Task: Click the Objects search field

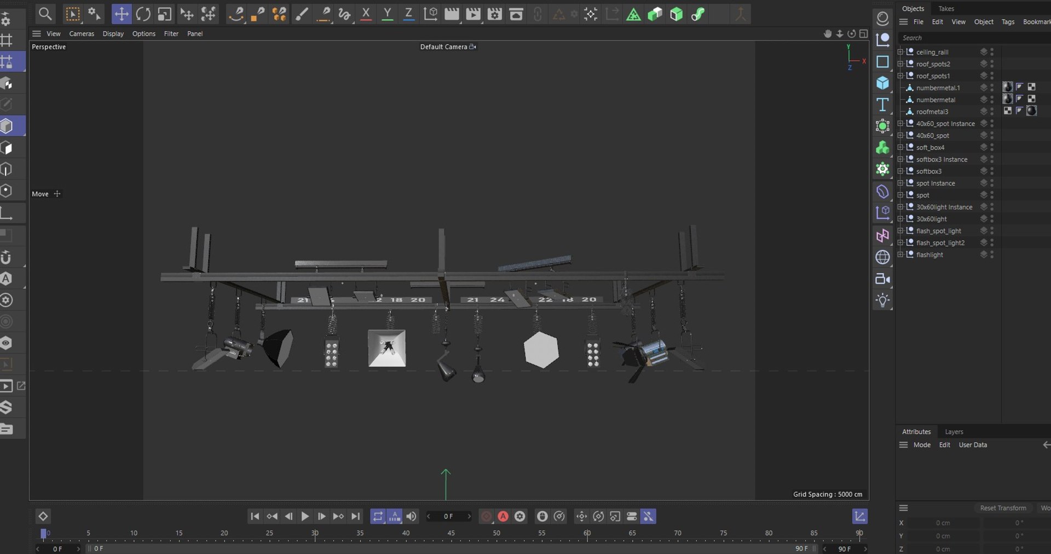Action: point(974,38)
